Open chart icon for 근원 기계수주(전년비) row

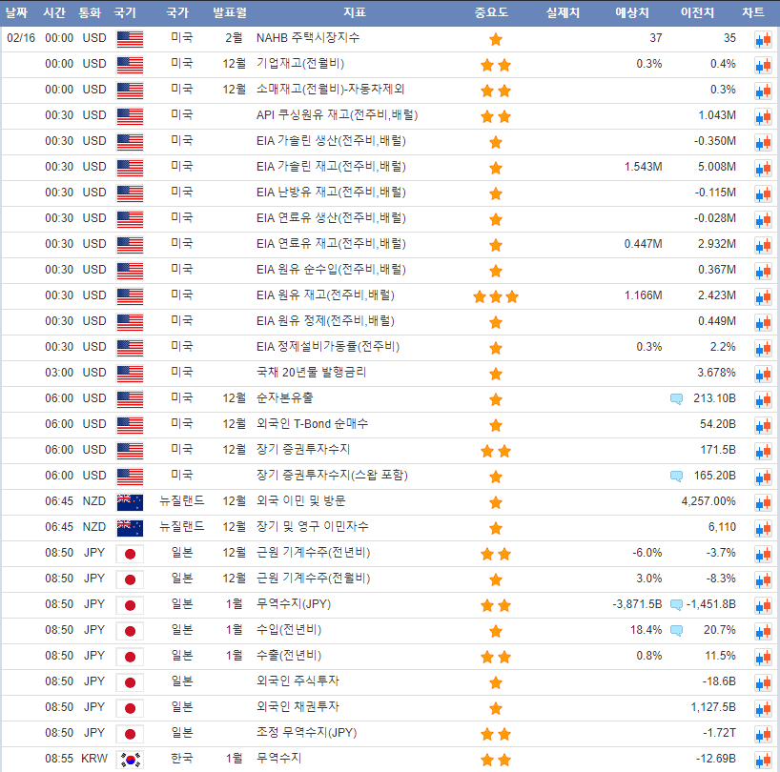pos(763,553)
